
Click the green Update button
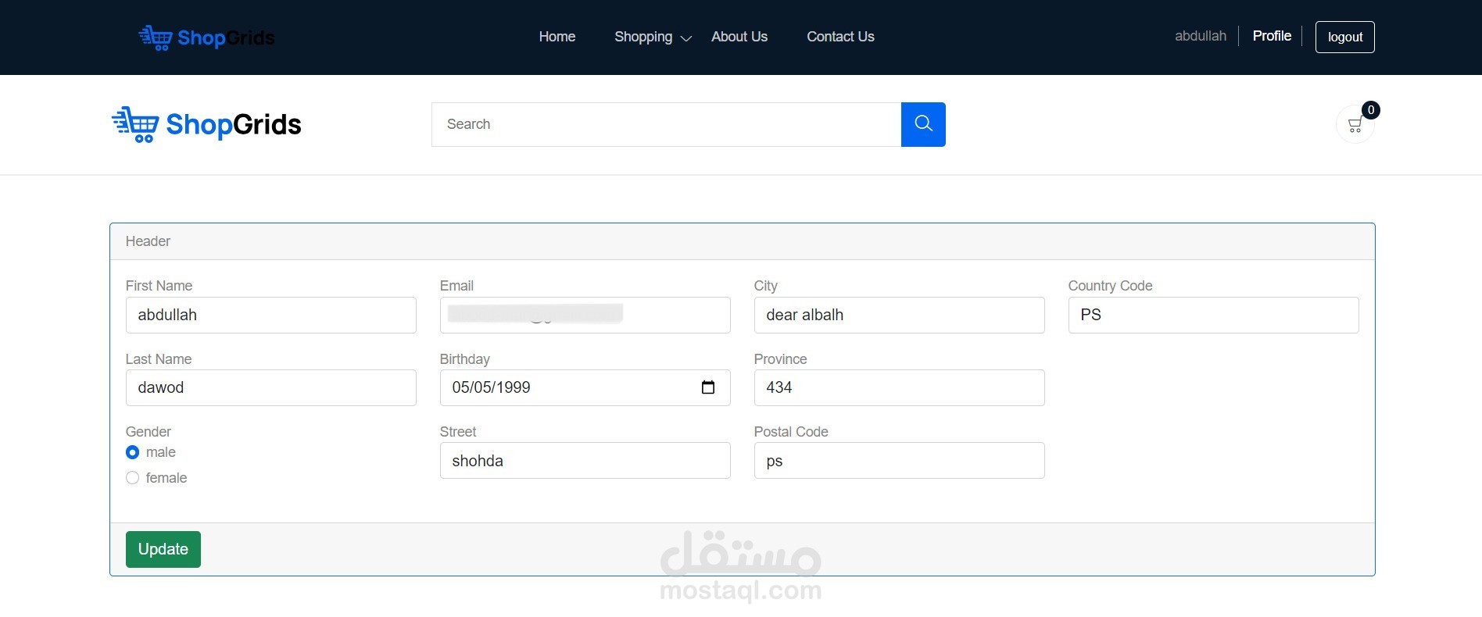point(163,549)
